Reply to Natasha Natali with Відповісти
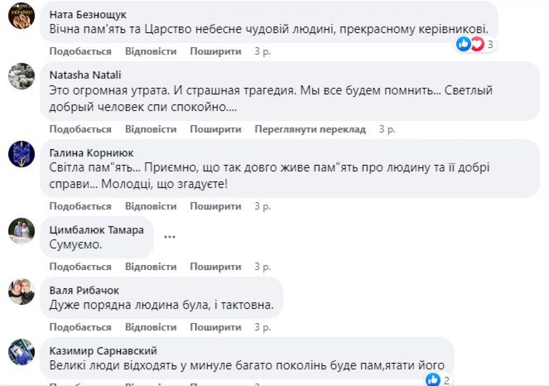This screenshot has height=386, width=549. [x=151, y=129]
